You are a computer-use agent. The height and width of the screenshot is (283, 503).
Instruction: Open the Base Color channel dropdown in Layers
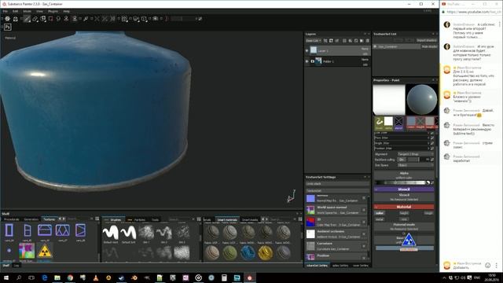coord(314,41)
